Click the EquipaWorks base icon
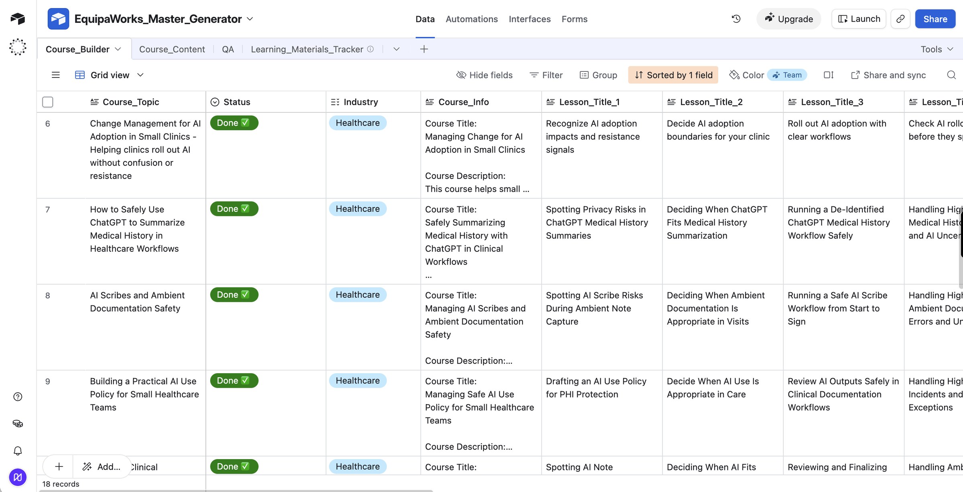The image size is (963, 492). point(58,19)
